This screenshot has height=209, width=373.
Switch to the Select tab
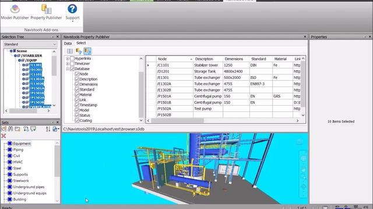(x=81, y=43)
